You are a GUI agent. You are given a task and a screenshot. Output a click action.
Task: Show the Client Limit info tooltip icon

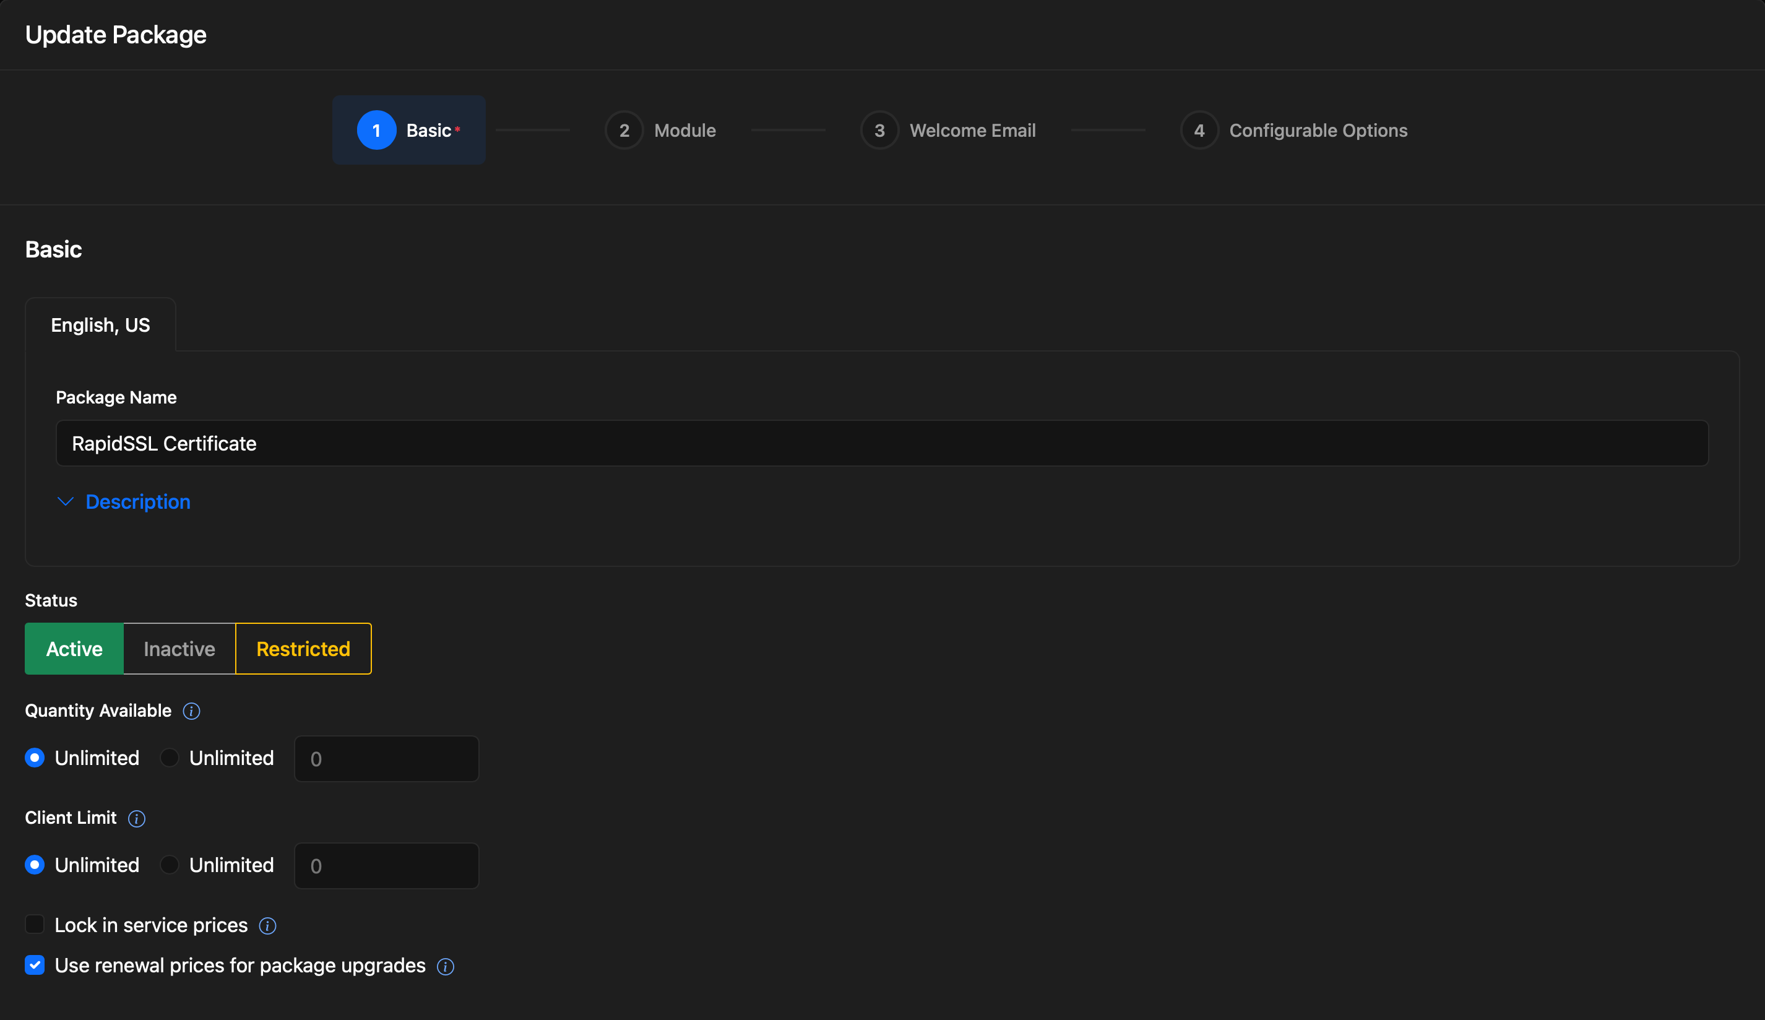(137, 818)
